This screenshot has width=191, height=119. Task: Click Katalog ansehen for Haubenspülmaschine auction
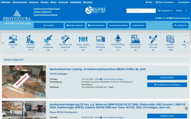pos(167,78)
